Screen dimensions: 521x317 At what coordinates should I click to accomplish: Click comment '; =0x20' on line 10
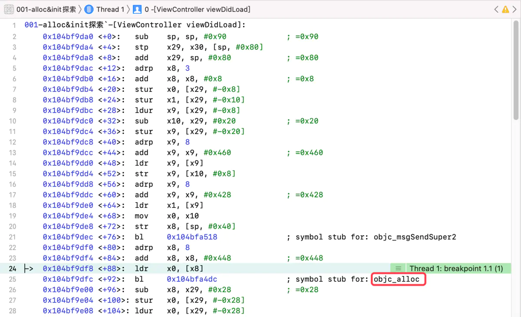point(303,121)
